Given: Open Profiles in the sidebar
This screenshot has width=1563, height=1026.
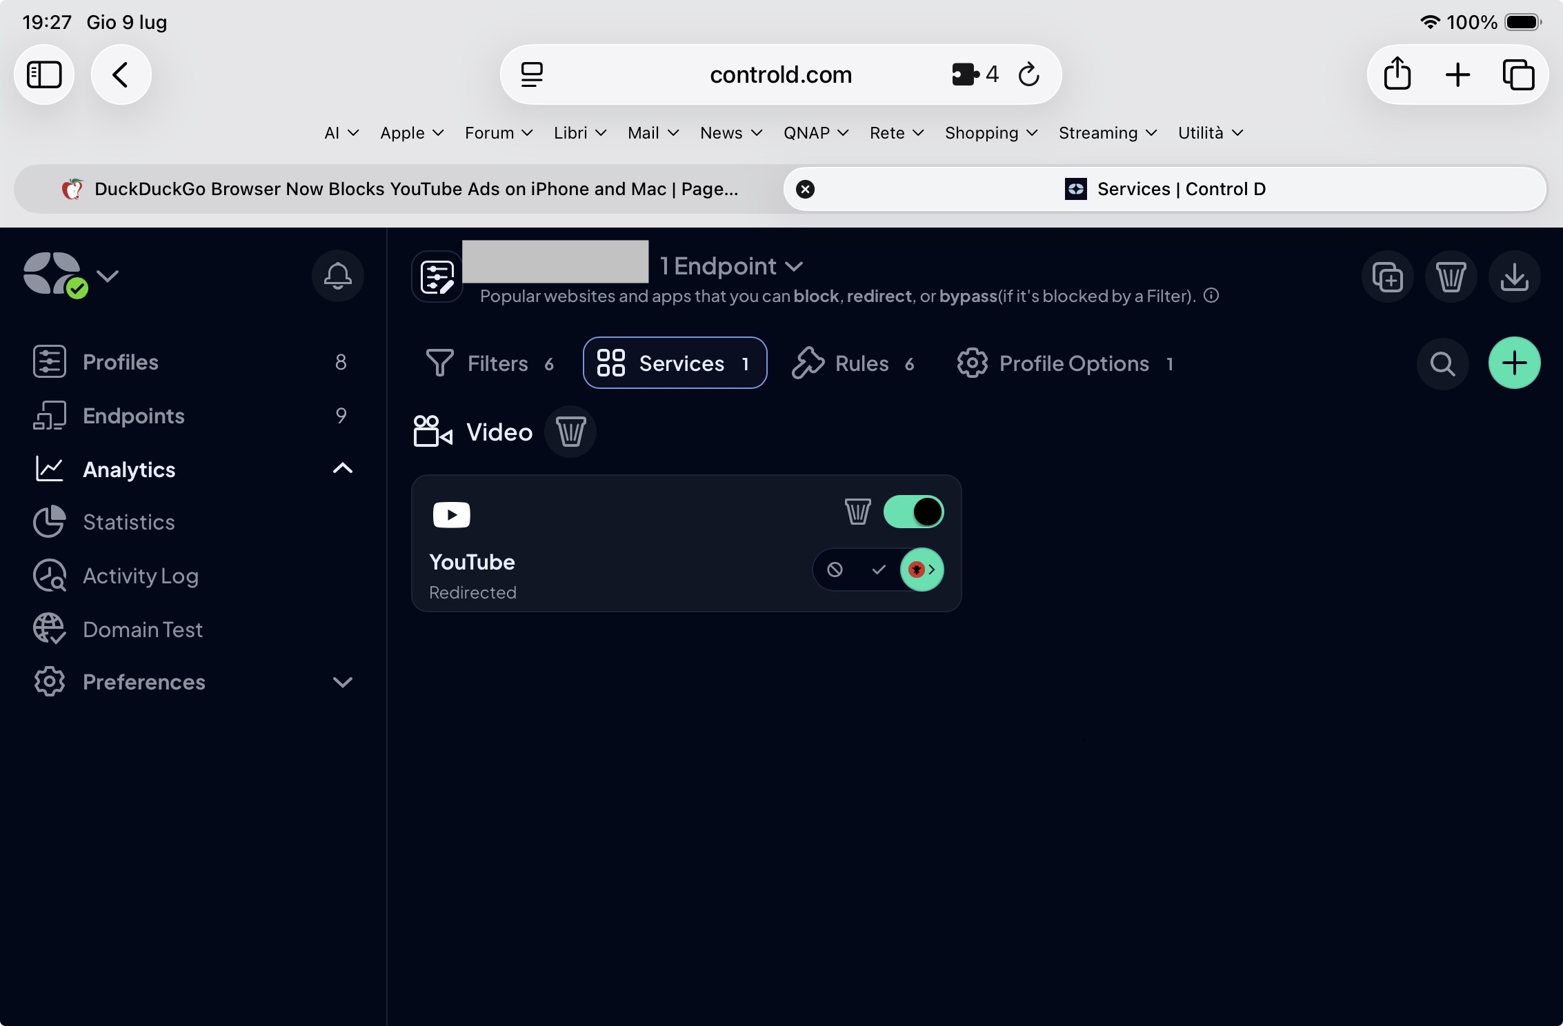Looking at the screenshot, I should pos(190,362).
